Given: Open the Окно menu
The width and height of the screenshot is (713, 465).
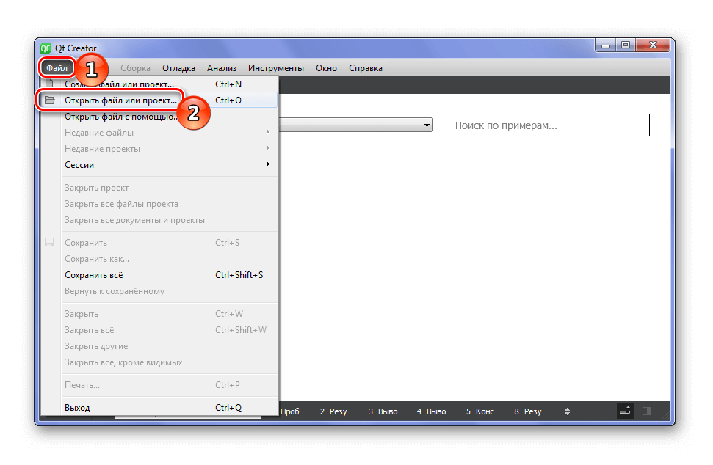Looking at the screenshot, I should pyautogui.click(x=326, y=68).
